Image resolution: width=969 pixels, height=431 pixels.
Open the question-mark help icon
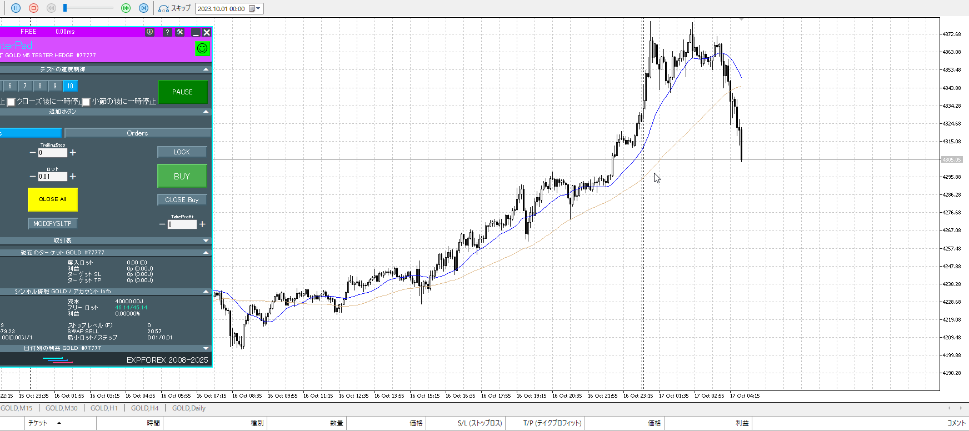click(167, 32)
